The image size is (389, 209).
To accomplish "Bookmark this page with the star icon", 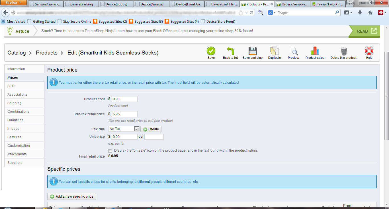I will [241, 13].
